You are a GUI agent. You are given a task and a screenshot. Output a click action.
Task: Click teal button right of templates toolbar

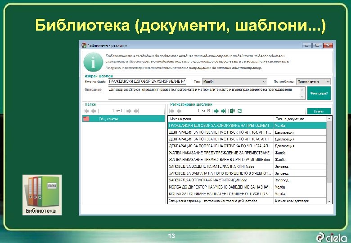(319, 111)
